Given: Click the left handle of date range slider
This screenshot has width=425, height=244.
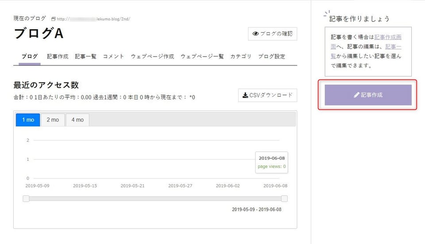Looking at the screenshot, I should pyautogui.click(x=26, y=199).
